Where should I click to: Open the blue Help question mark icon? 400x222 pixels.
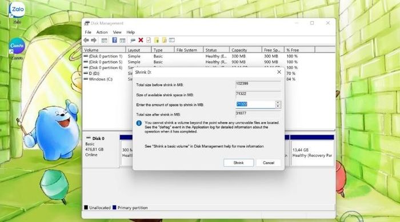pos(114,40)
